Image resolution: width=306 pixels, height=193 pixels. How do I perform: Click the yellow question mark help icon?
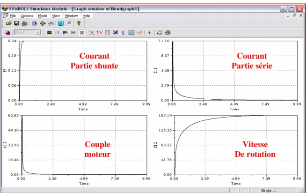pyautogui.click(x=79, y=23)
